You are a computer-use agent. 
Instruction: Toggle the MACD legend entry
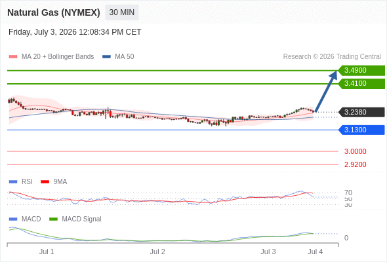tap(25, 219)
